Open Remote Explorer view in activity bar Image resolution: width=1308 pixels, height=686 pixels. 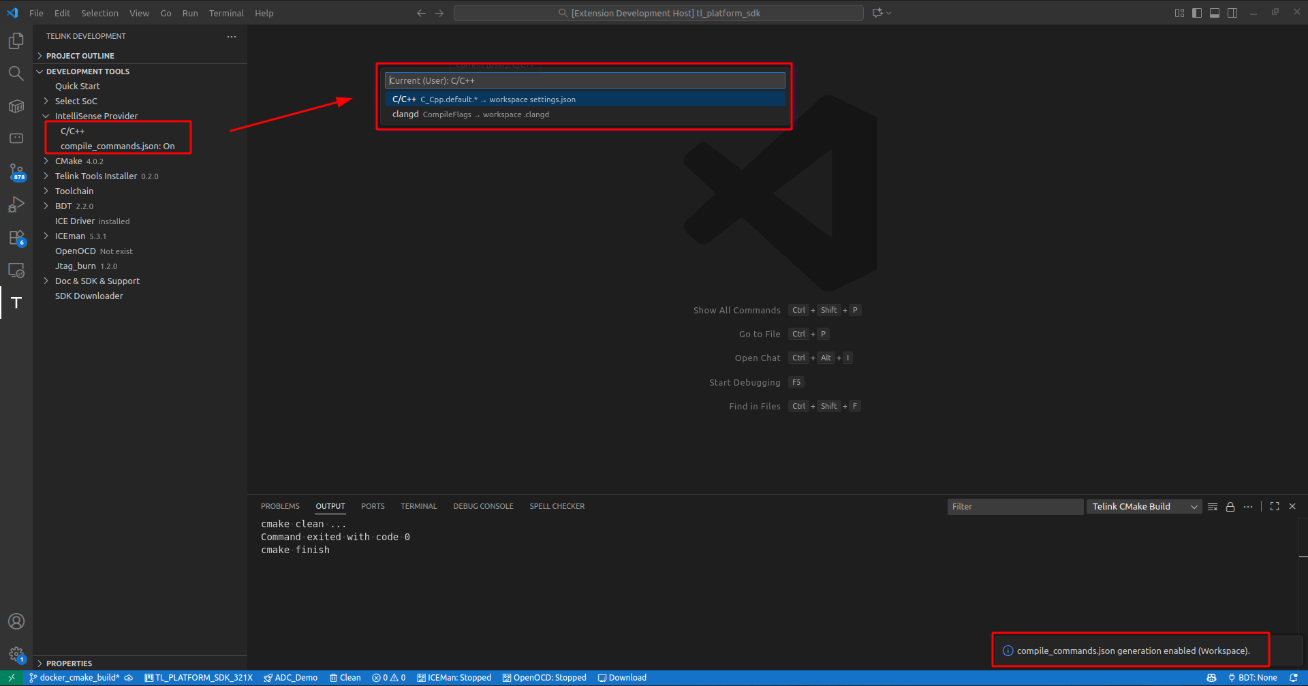[16, 270]
